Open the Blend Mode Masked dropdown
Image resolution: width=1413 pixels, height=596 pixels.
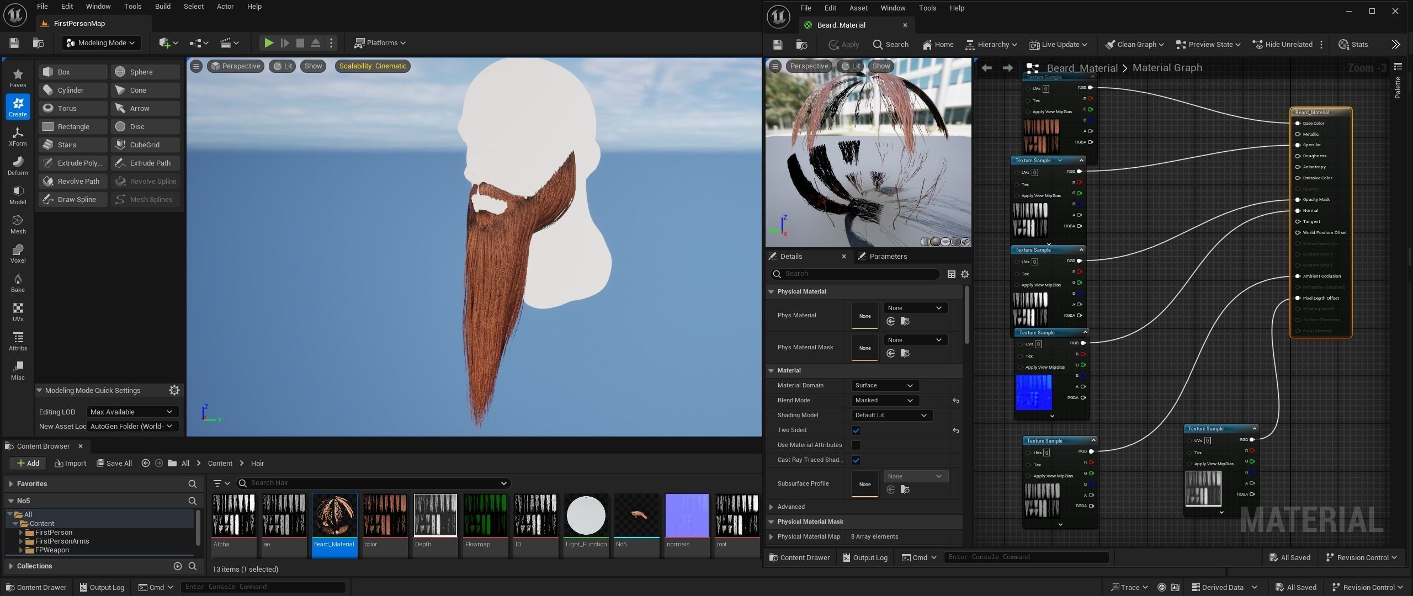[885, 401]
